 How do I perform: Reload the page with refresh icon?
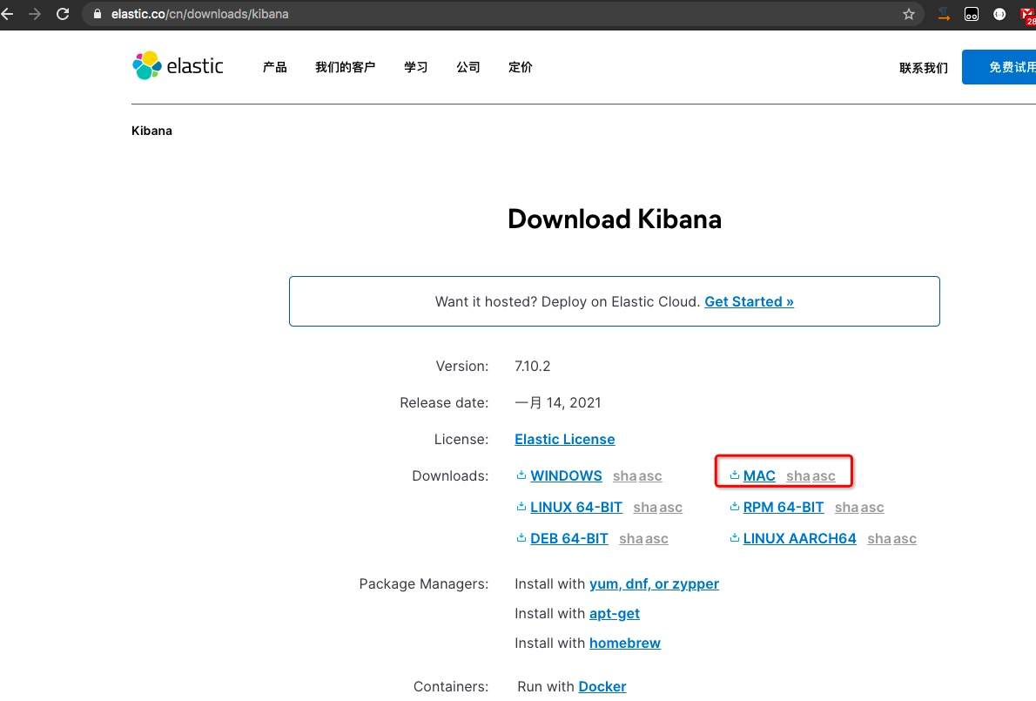click(63, 14)
